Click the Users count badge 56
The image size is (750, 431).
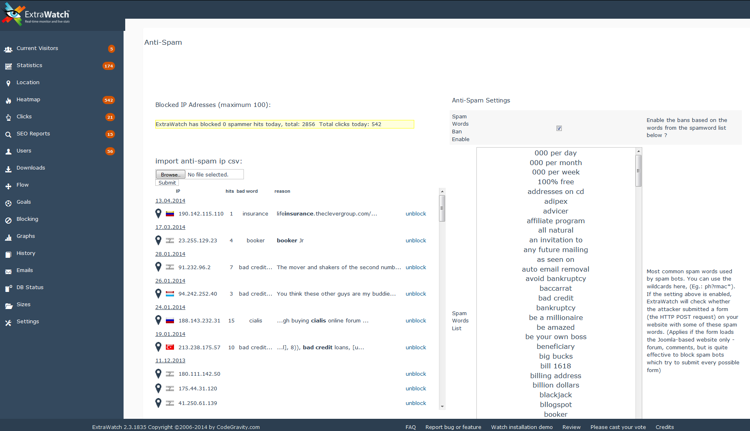point(110,151)
